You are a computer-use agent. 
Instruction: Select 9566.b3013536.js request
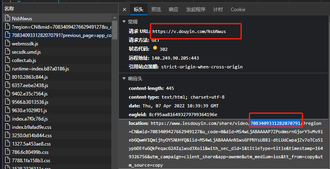click(x=57, y=102)
